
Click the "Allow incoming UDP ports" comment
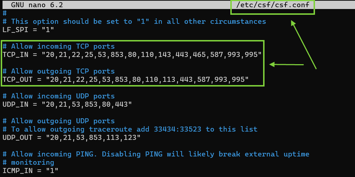(x=59, y=96)
